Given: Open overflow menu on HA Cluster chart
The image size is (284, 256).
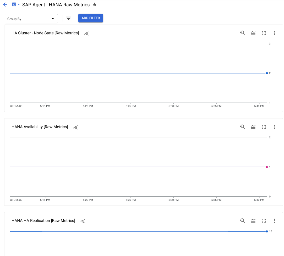Looking at the screenshot, I should pyautogui.click(x=274, y=33).
